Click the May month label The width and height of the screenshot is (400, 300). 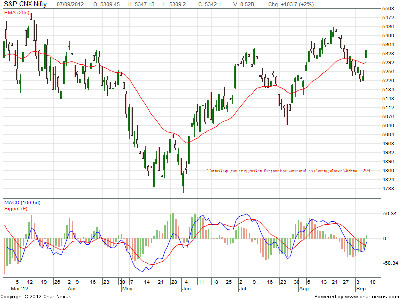click(x=127, y=289)
